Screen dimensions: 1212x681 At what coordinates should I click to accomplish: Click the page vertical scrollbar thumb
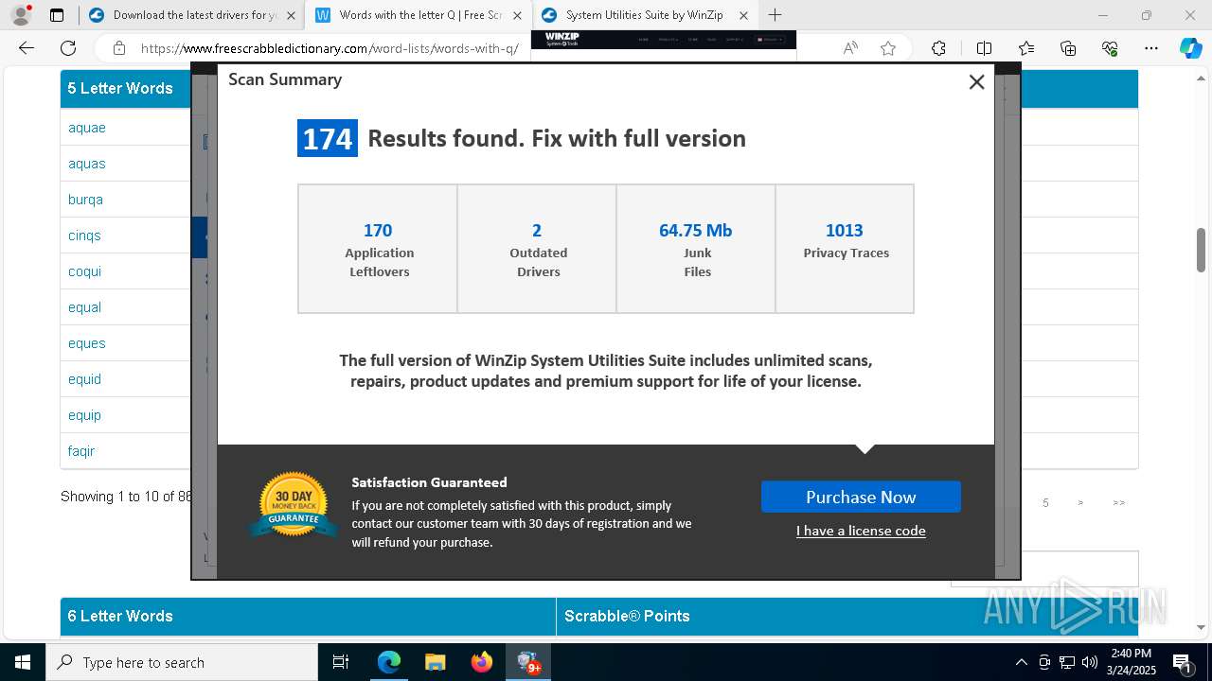(1202, 250)
